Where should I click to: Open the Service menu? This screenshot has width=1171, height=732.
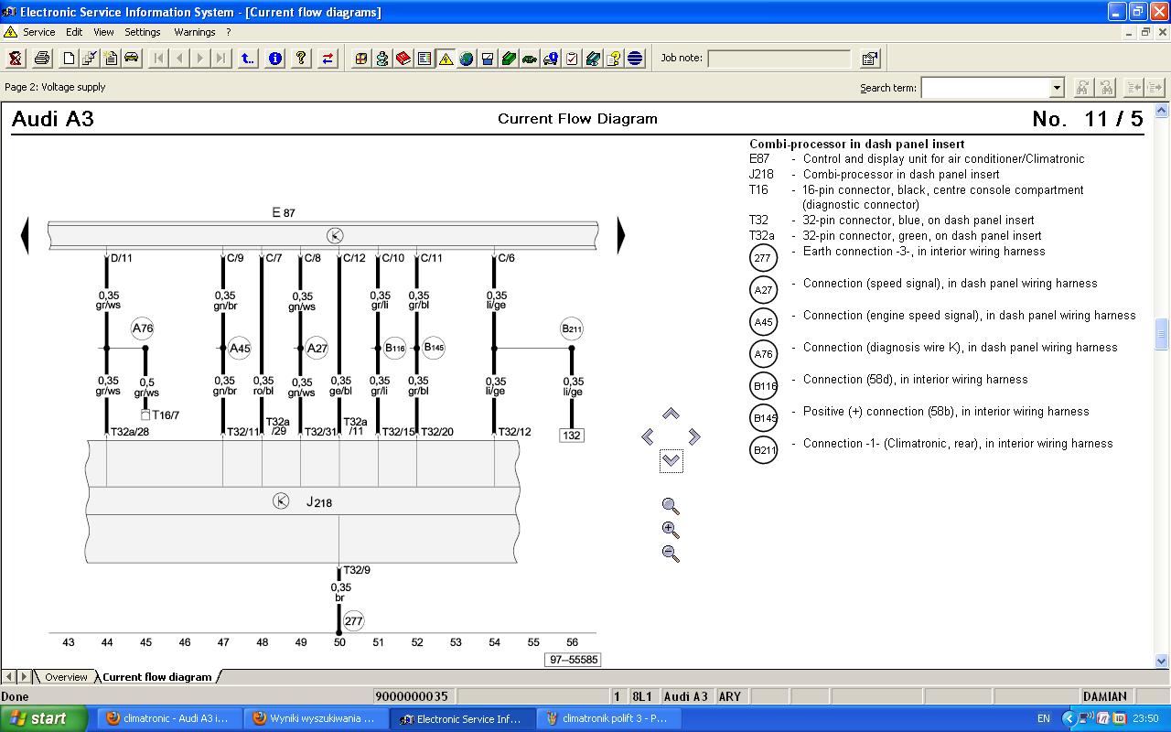(x=38, y=32)
